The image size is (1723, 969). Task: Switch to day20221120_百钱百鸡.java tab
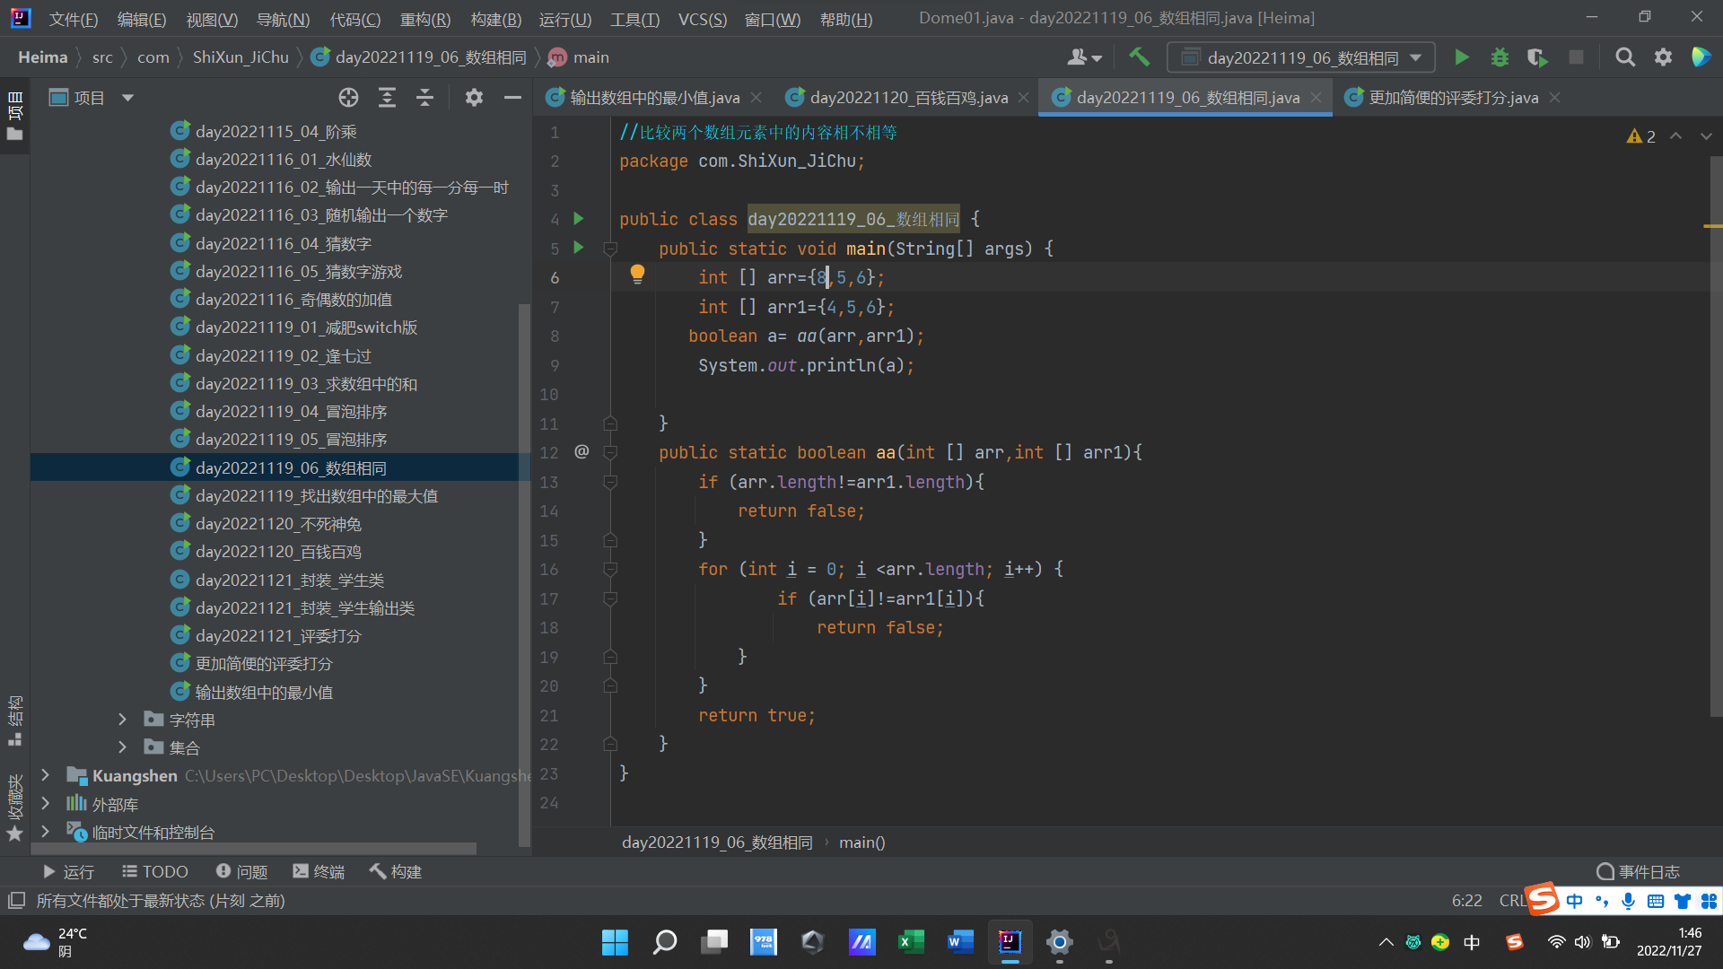pos(907,98)
